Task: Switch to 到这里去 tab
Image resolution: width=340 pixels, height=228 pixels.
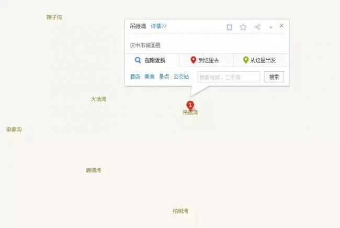Action: click(x=206, y=60)
